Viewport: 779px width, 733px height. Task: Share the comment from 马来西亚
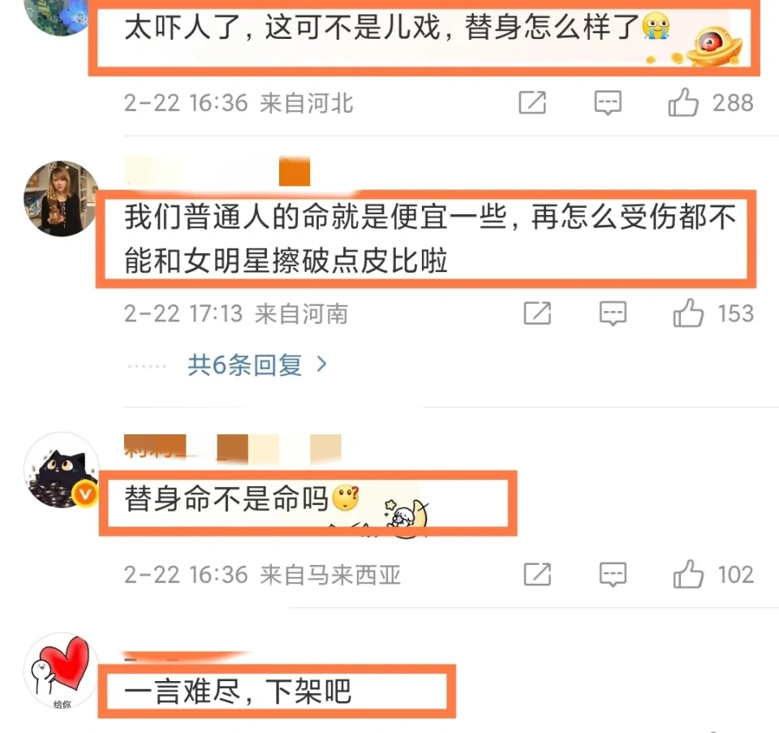[x=537, y=574]
